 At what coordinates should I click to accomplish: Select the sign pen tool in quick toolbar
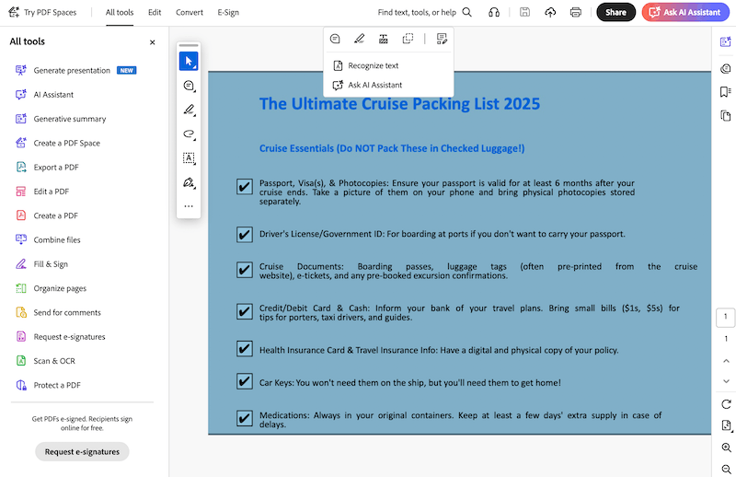coord(189,182)
